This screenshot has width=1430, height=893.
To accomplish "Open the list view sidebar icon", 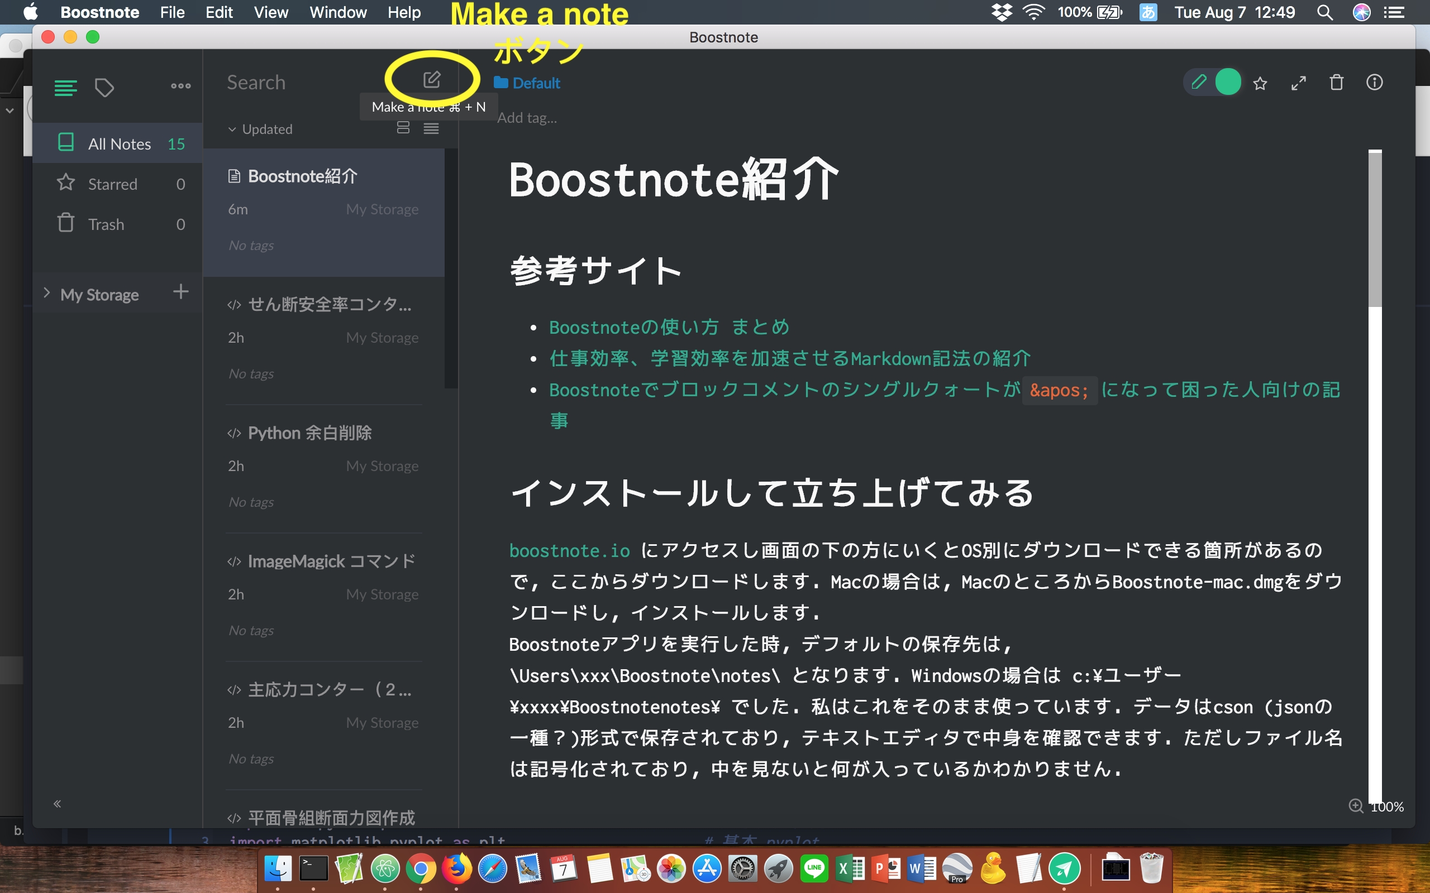I will tap(65, 88).
